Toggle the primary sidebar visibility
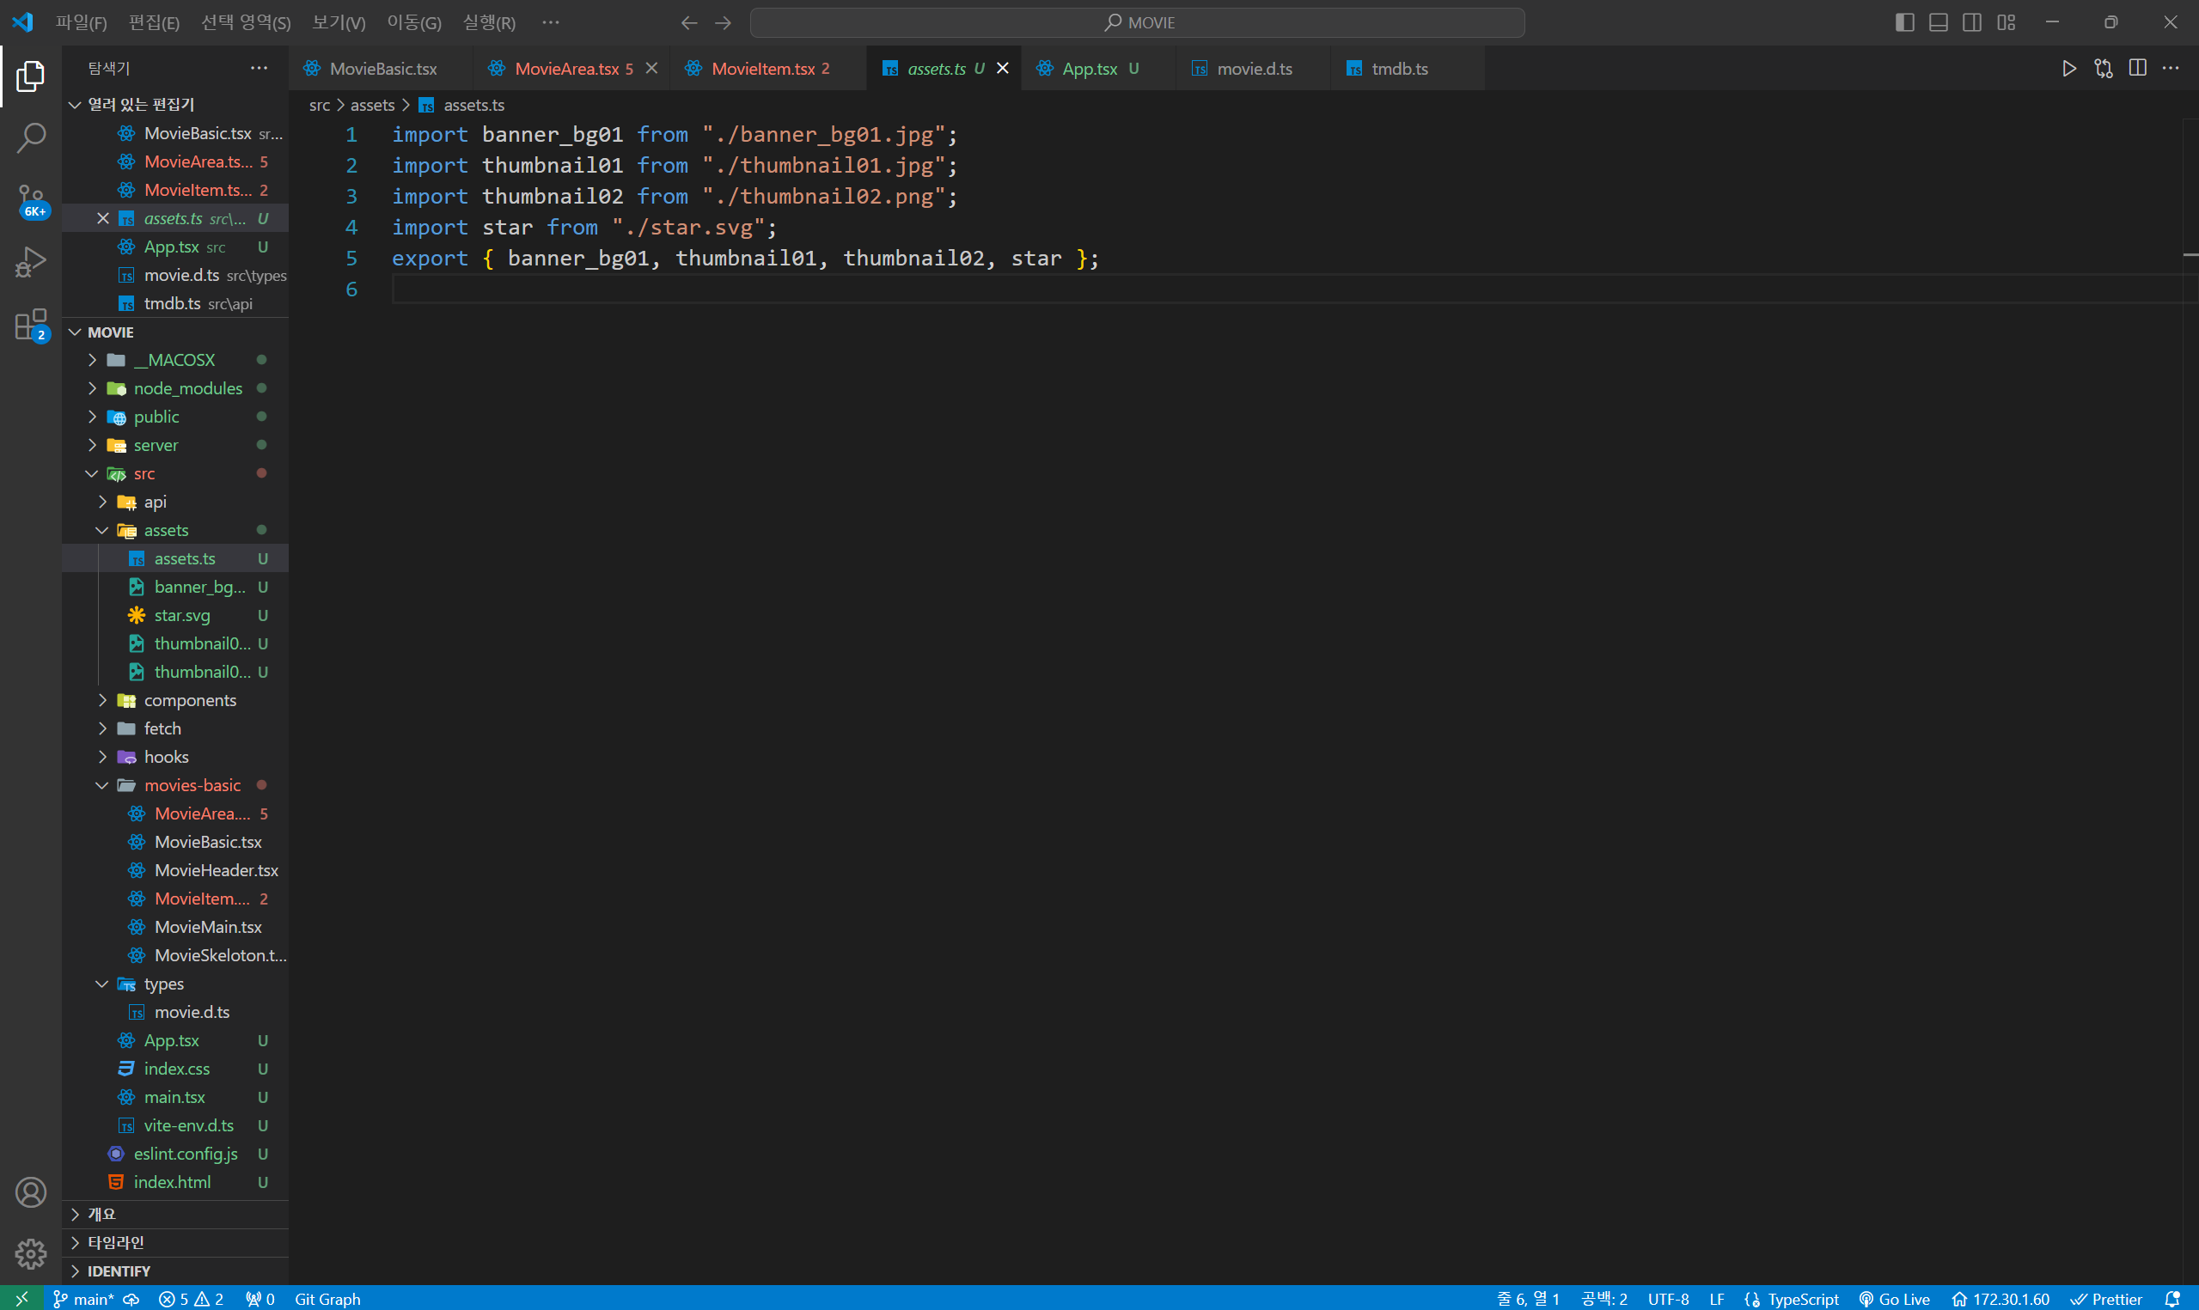 coord(1904,22)
